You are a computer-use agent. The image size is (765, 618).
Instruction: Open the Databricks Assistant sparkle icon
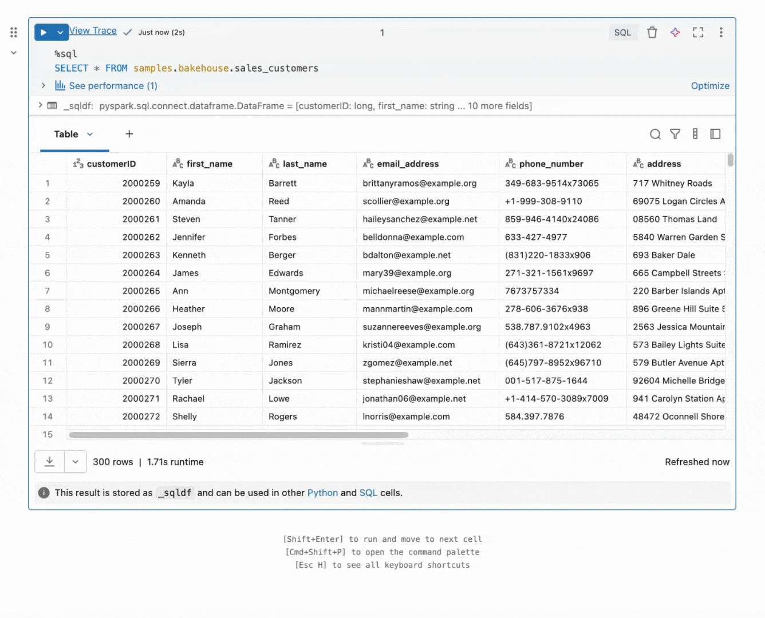[x=675, y=33]
